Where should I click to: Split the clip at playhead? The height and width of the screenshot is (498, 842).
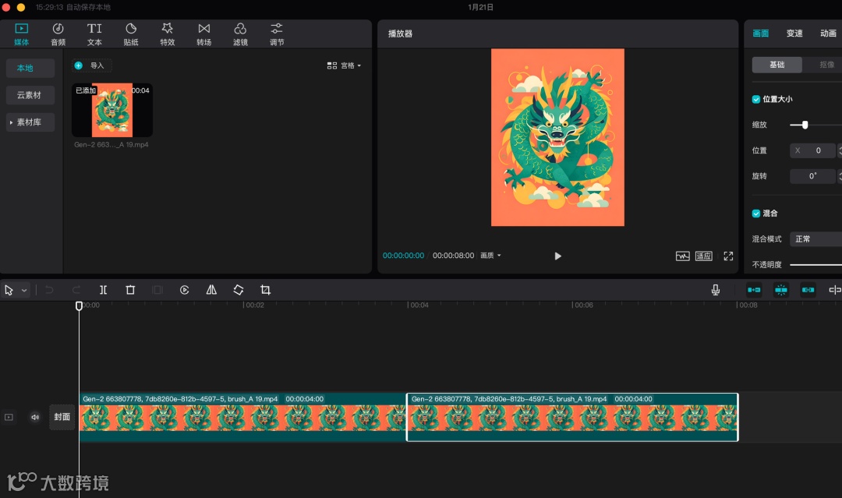(103, 291)
